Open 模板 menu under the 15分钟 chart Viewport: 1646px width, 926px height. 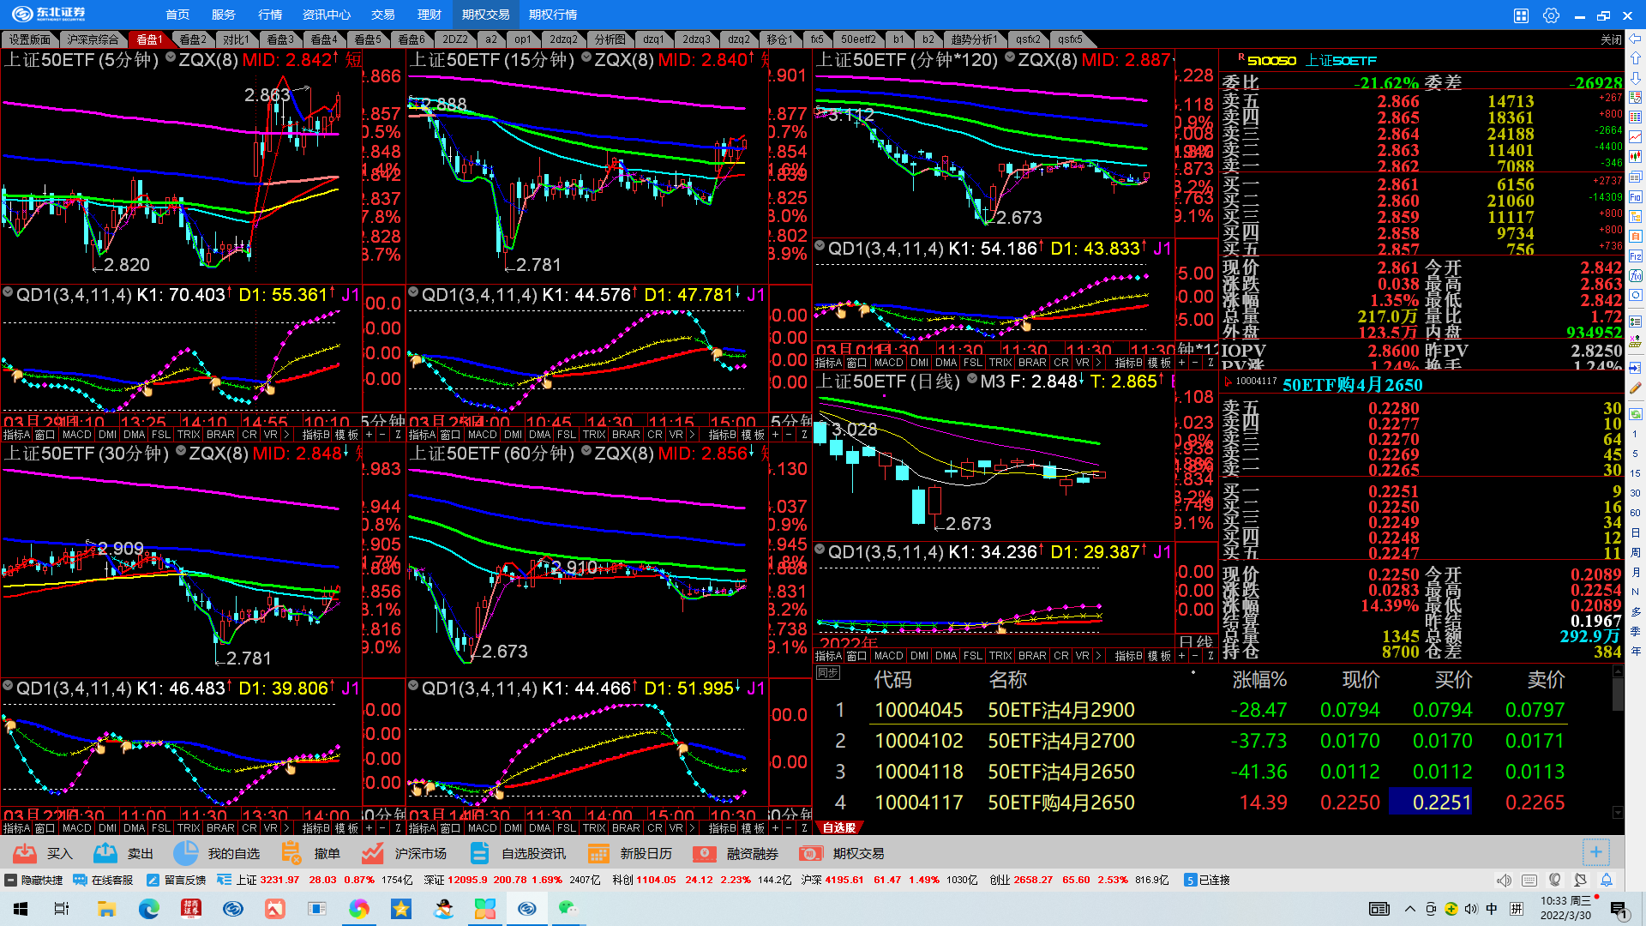point(753,435)
